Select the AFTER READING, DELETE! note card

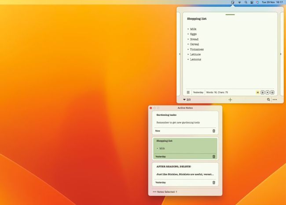point(185,171)
